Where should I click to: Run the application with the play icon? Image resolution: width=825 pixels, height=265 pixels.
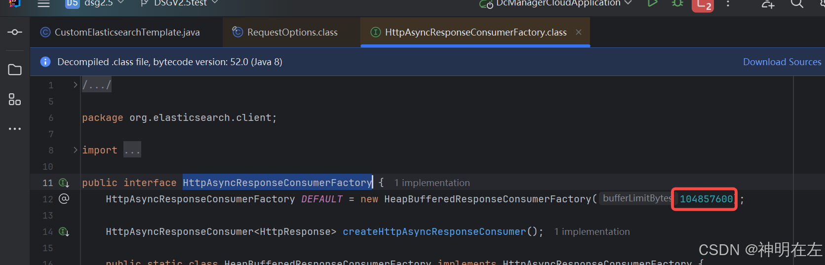coord(652,3)
